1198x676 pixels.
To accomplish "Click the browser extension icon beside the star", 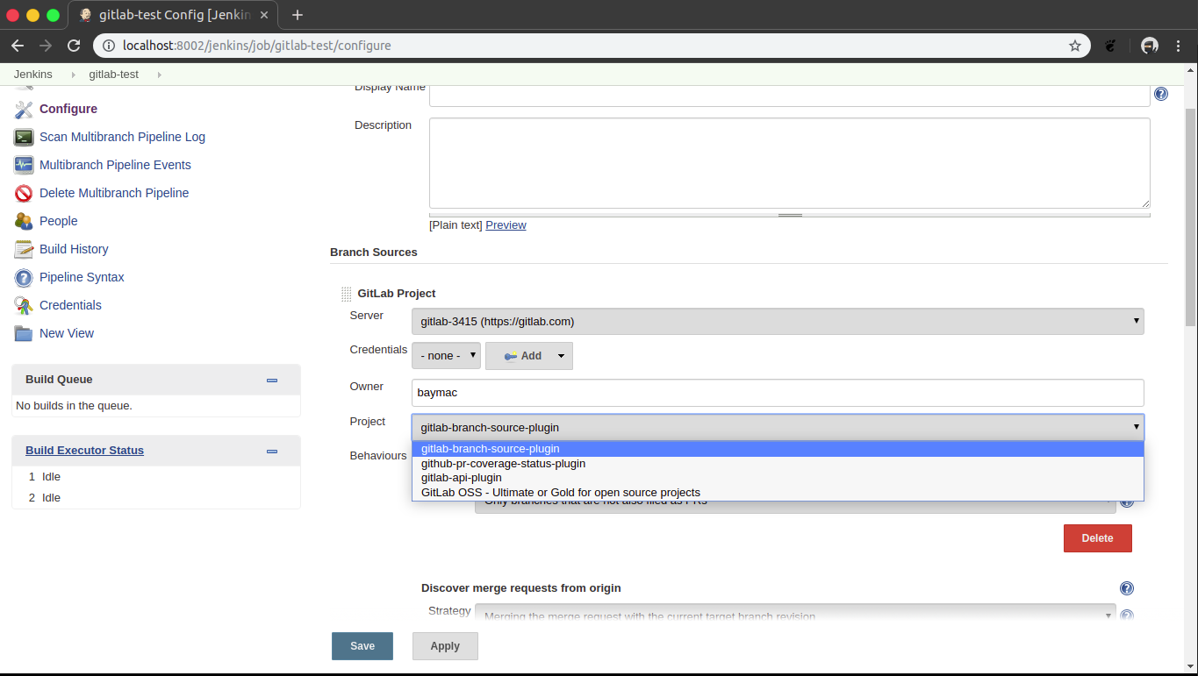I will (x=1110, y=46).
